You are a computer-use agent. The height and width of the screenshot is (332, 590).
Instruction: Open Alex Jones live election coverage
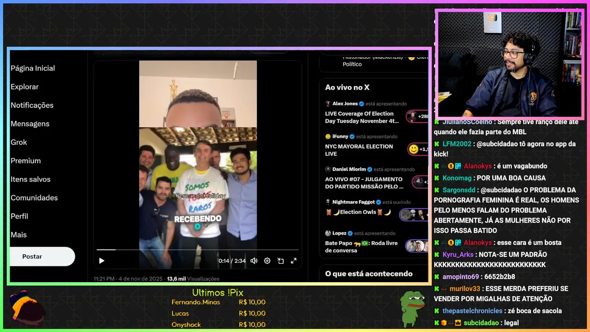pos(362,117)
